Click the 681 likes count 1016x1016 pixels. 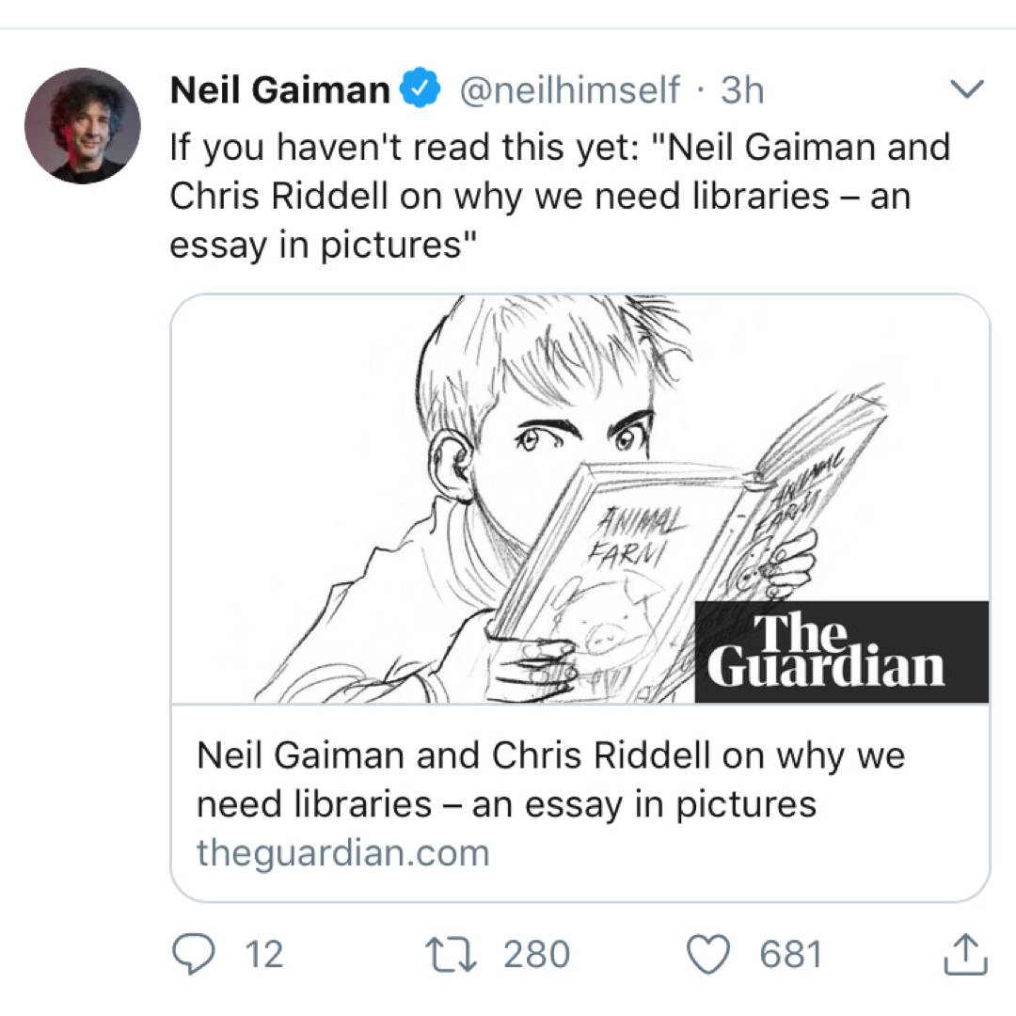pos(790,954)
